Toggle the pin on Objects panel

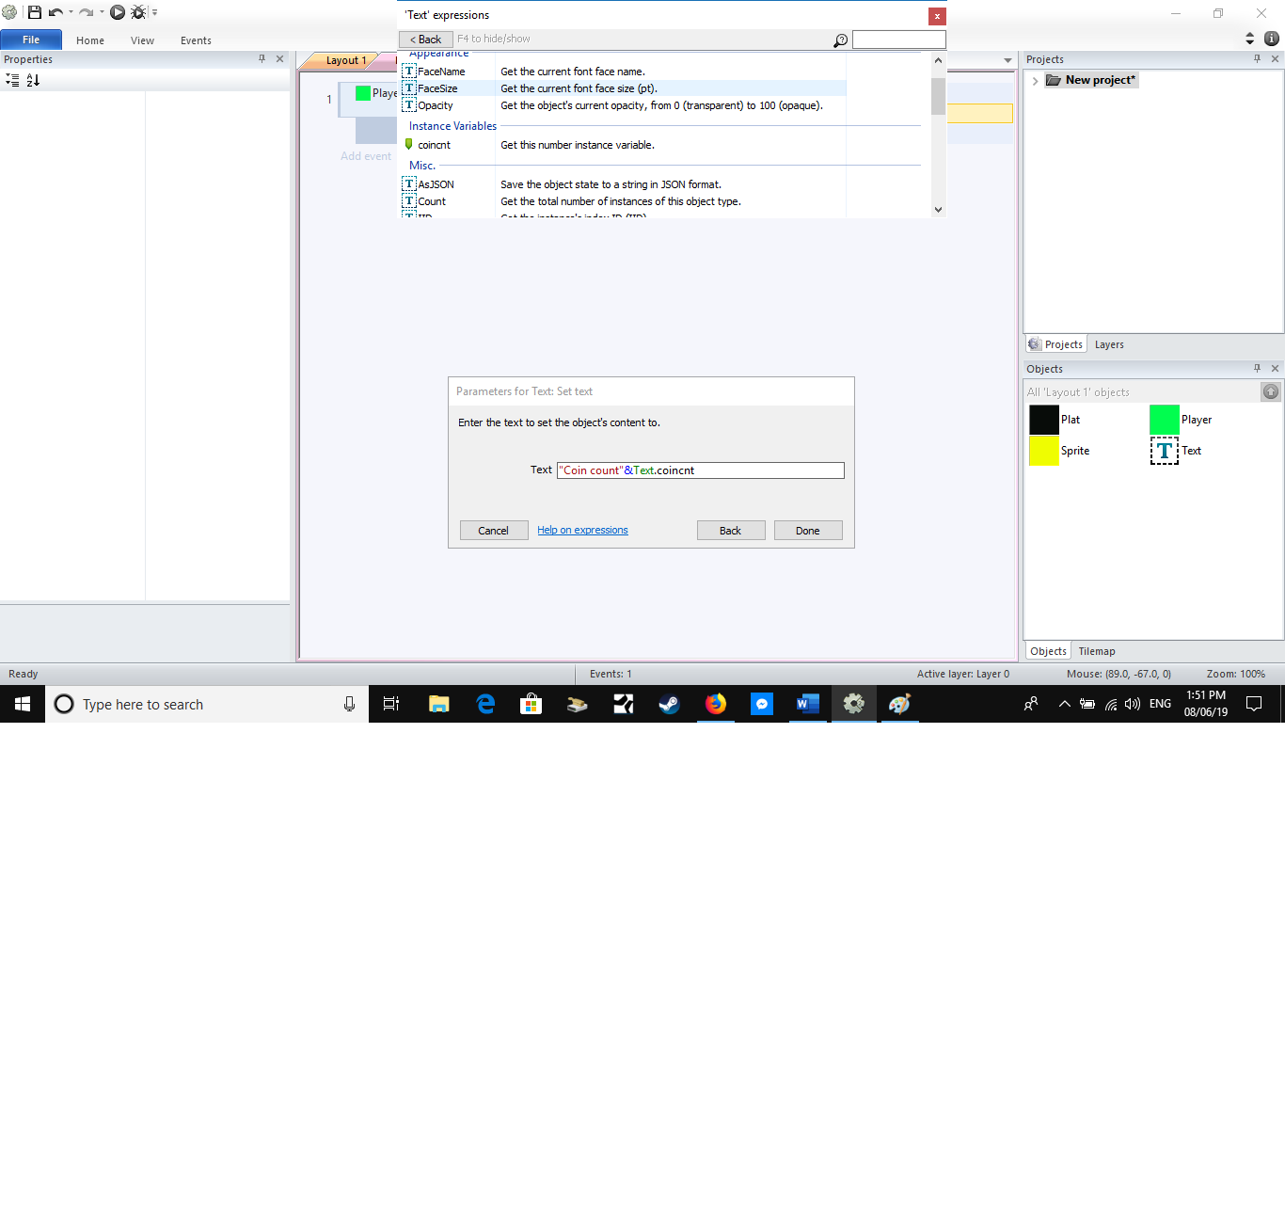[1257, 369]
